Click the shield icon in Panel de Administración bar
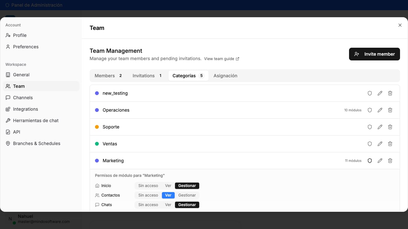Viewport: 408px width, 229px height. coord(7,5)
